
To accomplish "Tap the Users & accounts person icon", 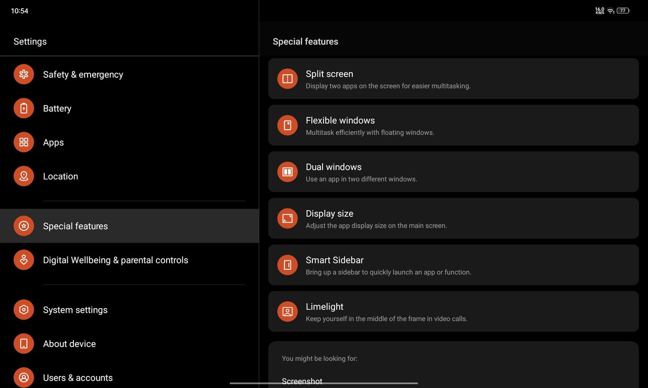I will coord(24,377).
